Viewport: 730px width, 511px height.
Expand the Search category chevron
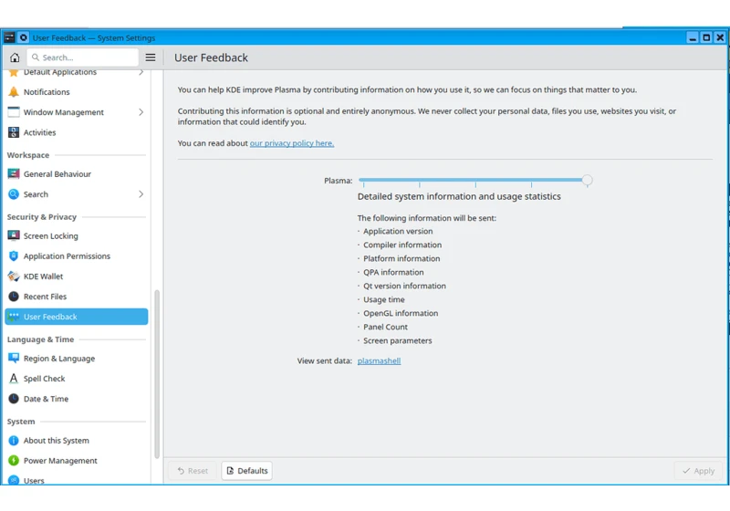coord(141,194)
